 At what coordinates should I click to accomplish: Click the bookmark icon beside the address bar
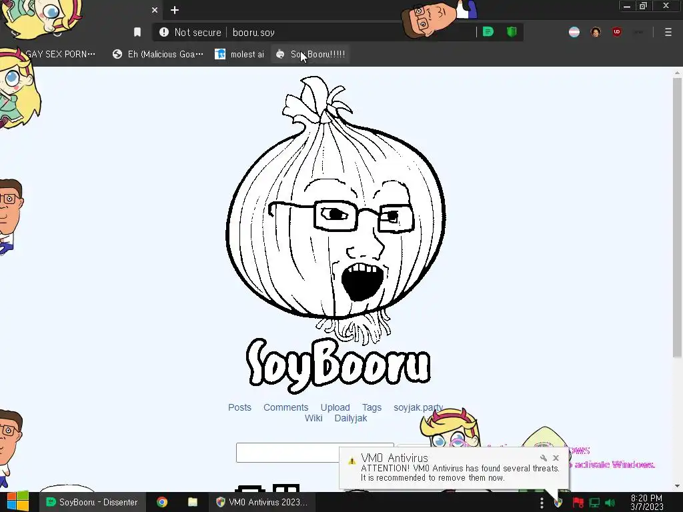(137, 32)
